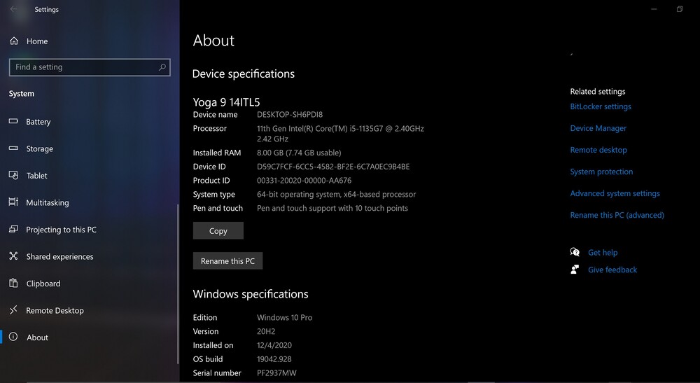The width and height of the screenshot is (700, 383).
Task: Open Battery settings icon
Action: (13, 122)
